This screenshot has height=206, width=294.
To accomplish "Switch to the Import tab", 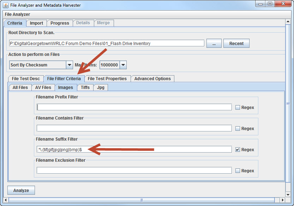I will pos(36,23).
